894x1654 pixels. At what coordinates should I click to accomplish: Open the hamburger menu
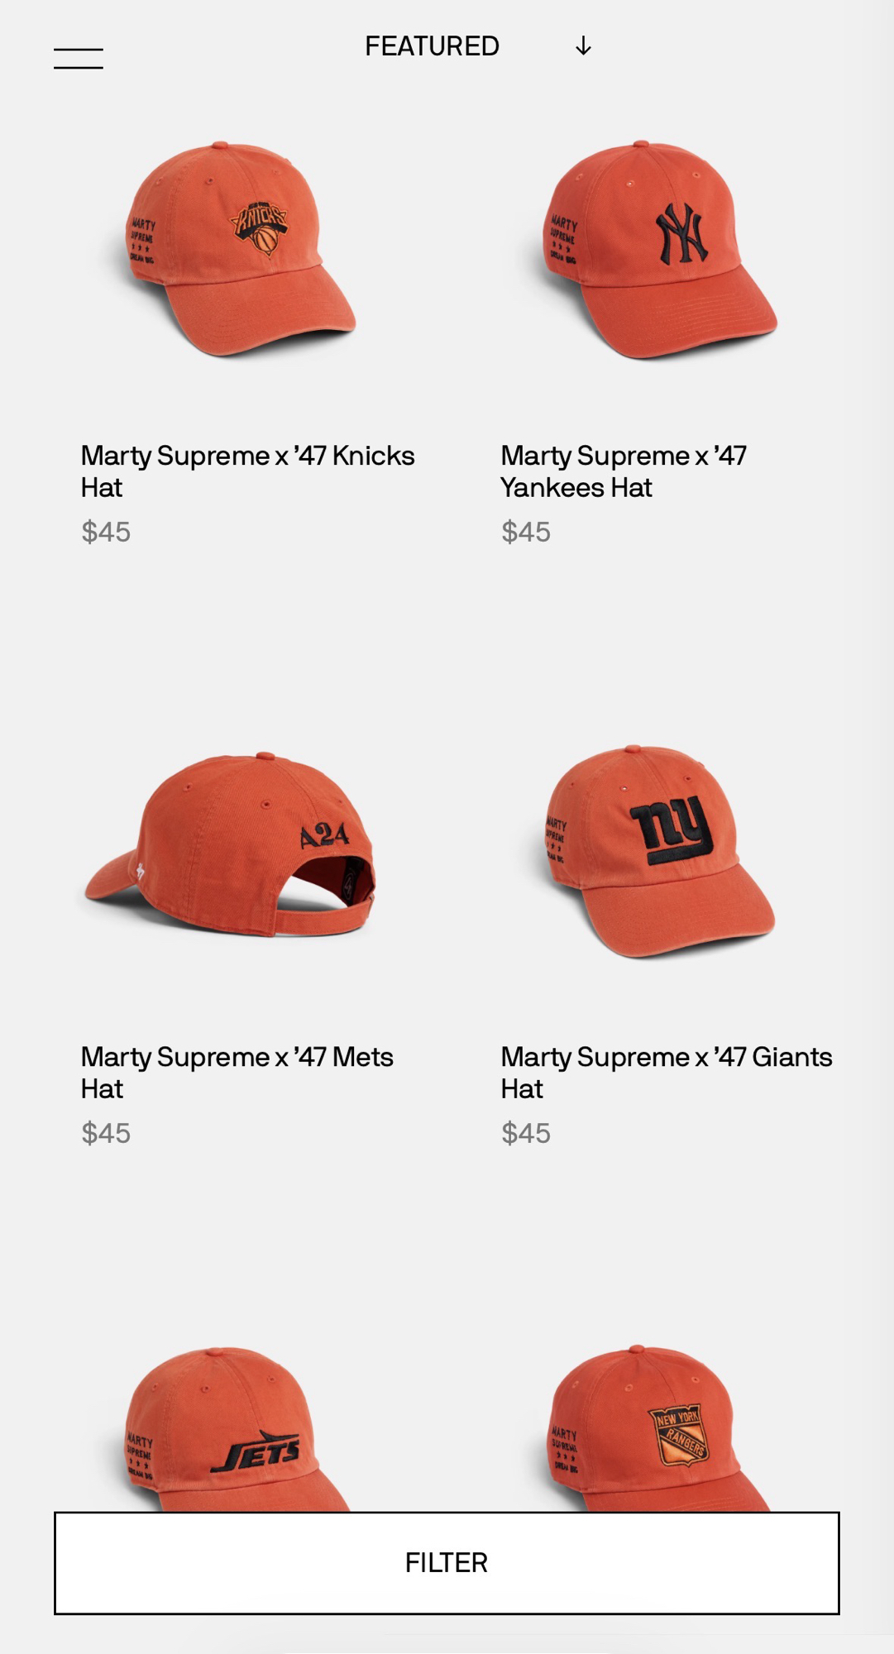pos(79,59)
